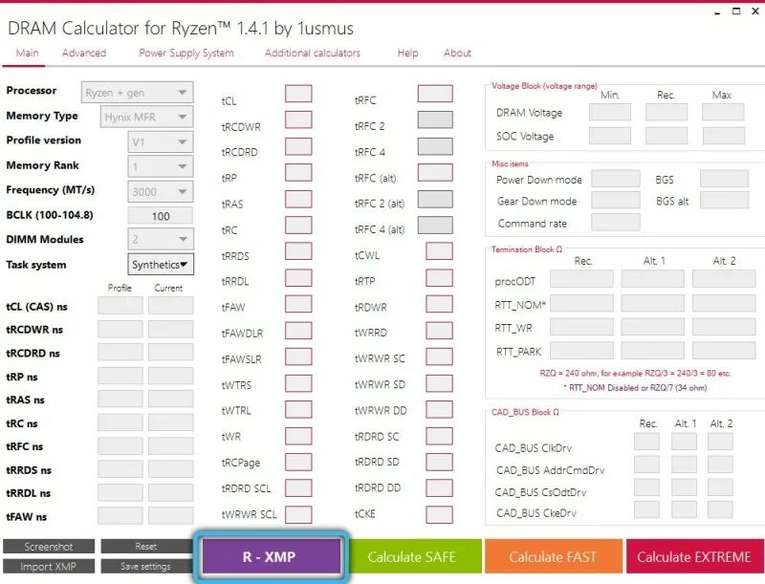Screen dimensions: 765x584
Task: Click CAD_BUS CkeDrv Alt. 2 field
Action: click(720, 509)
